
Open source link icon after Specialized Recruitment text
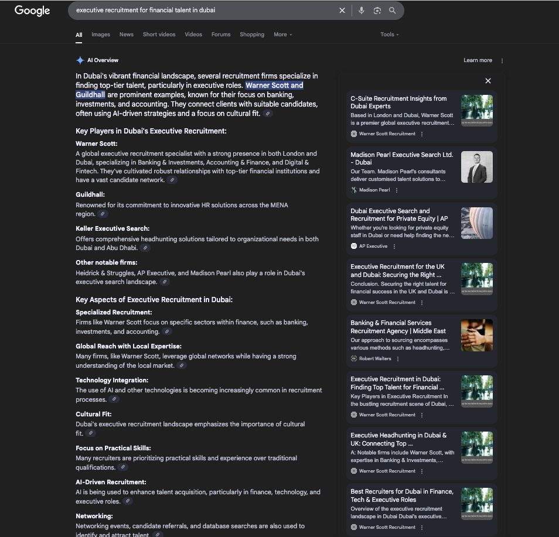(167, 331)
